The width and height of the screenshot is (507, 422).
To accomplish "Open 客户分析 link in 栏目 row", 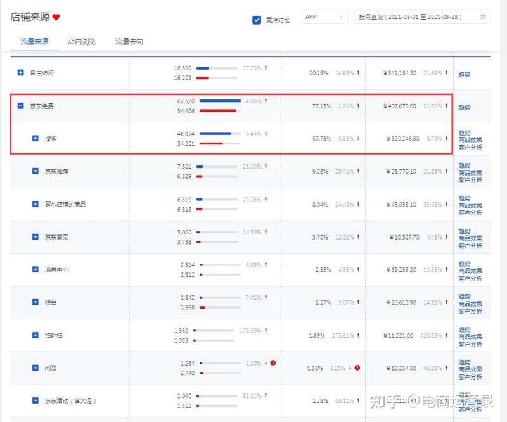I will (x=470, y=311).
